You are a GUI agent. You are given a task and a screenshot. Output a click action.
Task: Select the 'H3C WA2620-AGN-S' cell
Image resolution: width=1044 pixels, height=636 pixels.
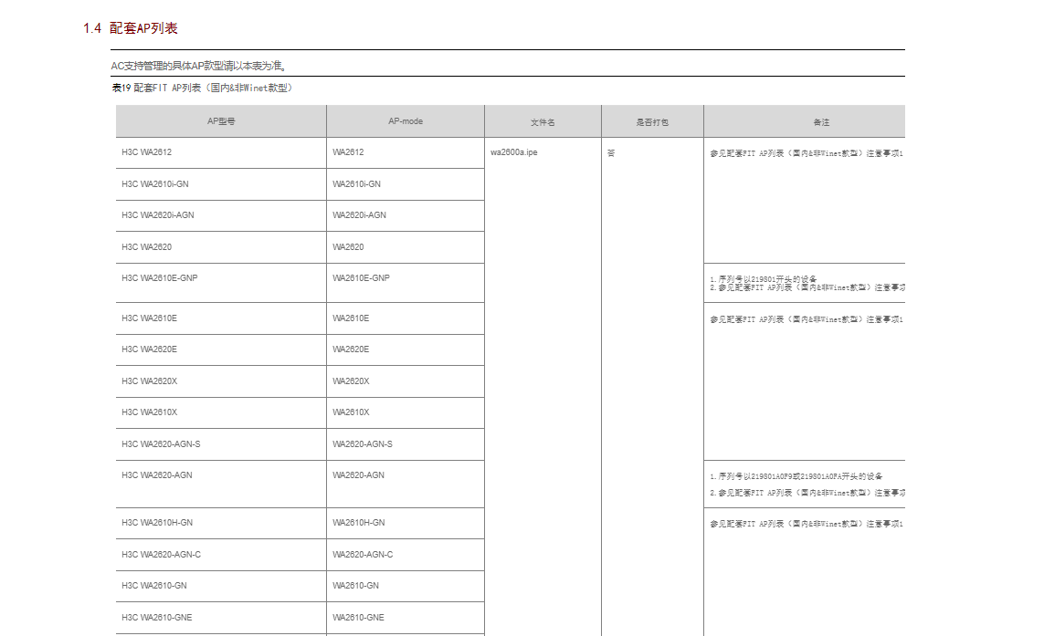coord(221,444)
